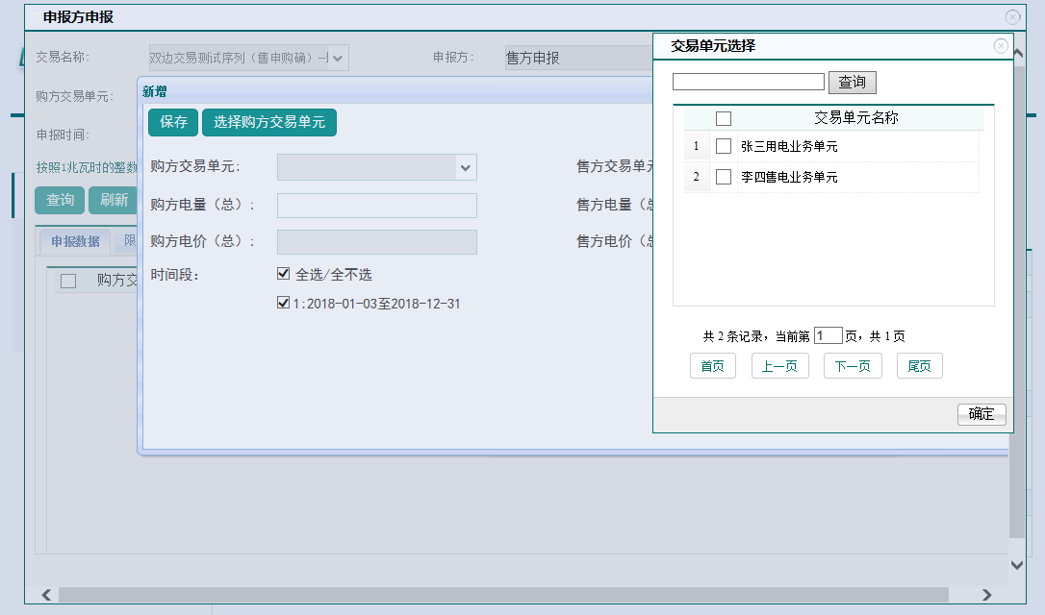Uncheck the 2018-01-03至2018-12-31 time period
This screenshot has width=1045, height=615.
(x=283, y=303)
